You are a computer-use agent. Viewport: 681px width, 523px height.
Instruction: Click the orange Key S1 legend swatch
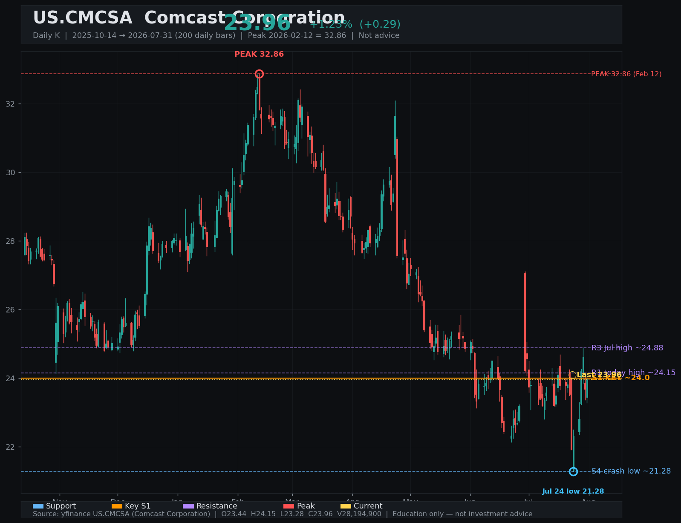(x=117, y=506)
